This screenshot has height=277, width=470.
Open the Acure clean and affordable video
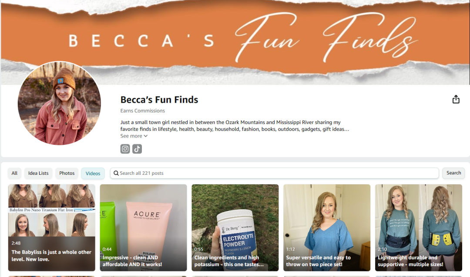143,227
